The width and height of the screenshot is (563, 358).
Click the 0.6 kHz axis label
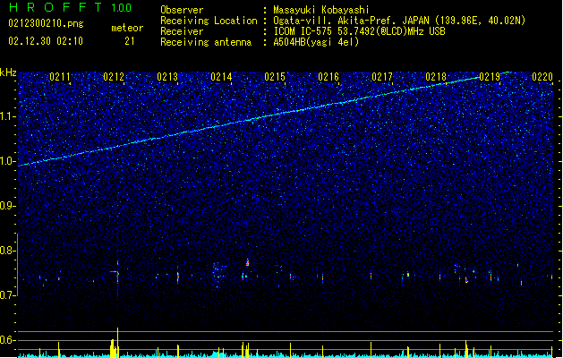[8, 340]
